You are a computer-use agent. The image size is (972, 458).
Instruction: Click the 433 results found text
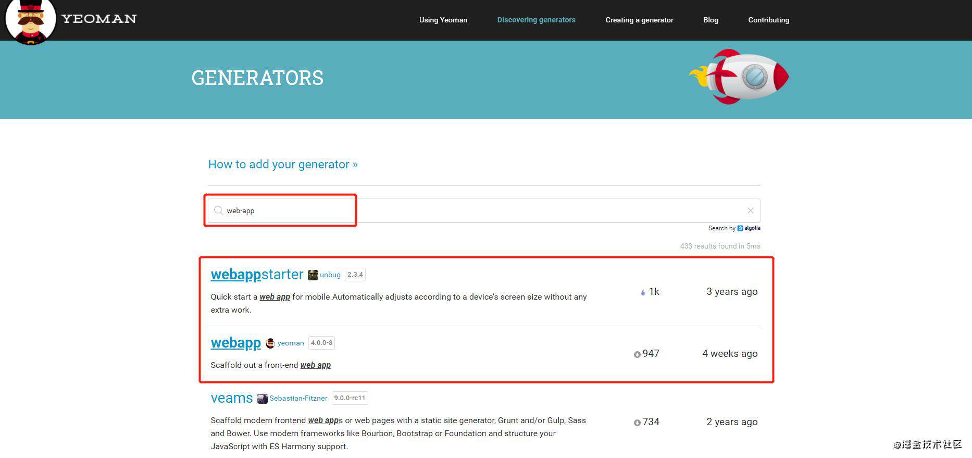720,246
